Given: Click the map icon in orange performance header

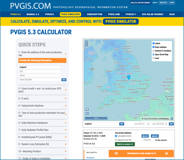Looking at the screenshot, I should (x=116, y=154).
